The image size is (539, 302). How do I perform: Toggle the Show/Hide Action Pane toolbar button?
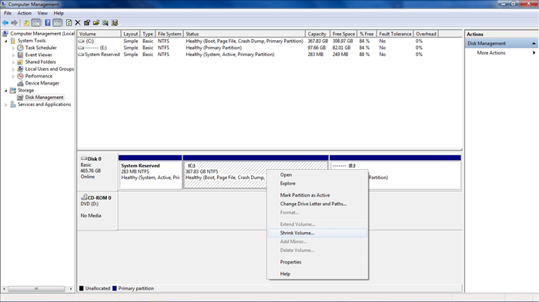tap(57, 22)
